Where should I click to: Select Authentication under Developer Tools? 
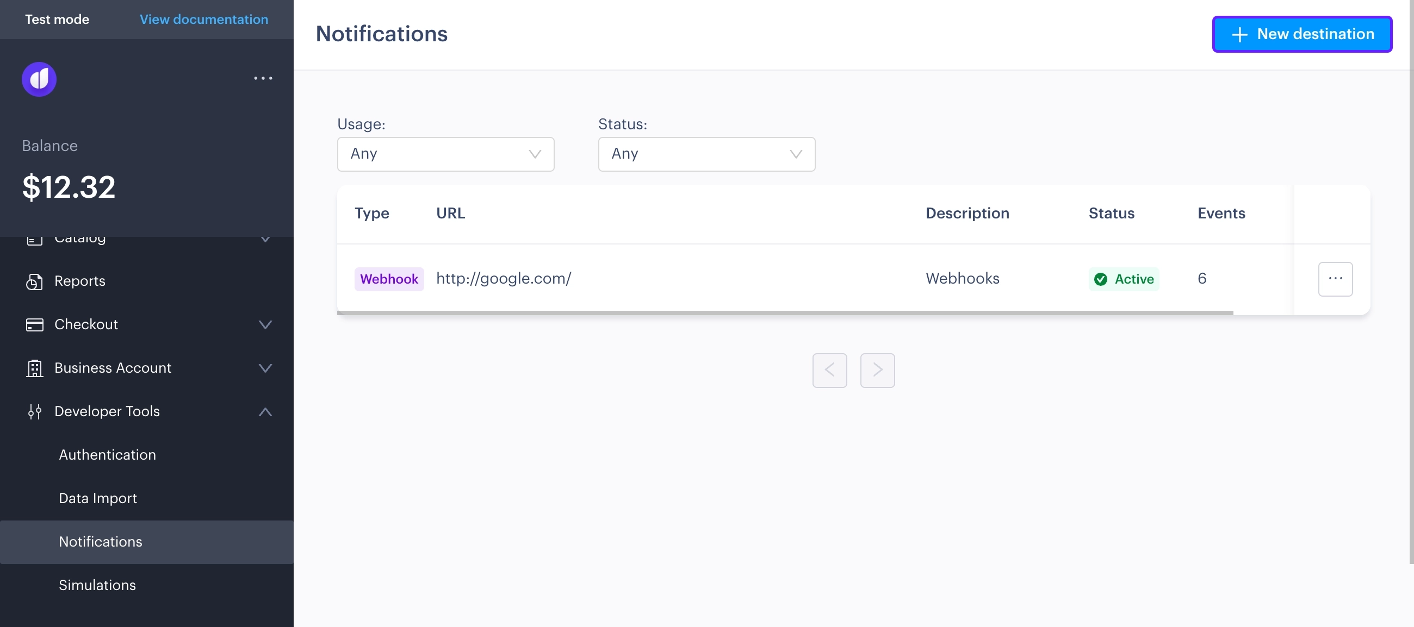coord(107,455)
